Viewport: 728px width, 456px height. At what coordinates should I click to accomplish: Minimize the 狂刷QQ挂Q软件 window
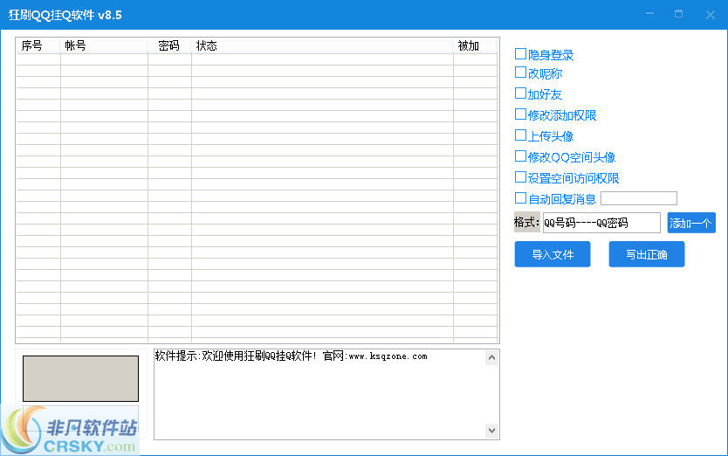click(x=650, y=14)
